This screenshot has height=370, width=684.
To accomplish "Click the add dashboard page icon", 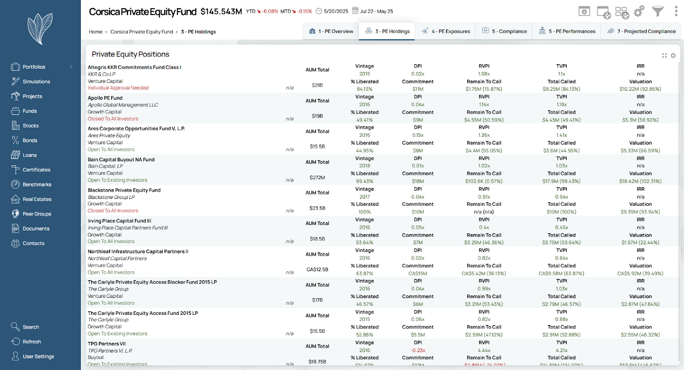I will (x=603, y=12).
